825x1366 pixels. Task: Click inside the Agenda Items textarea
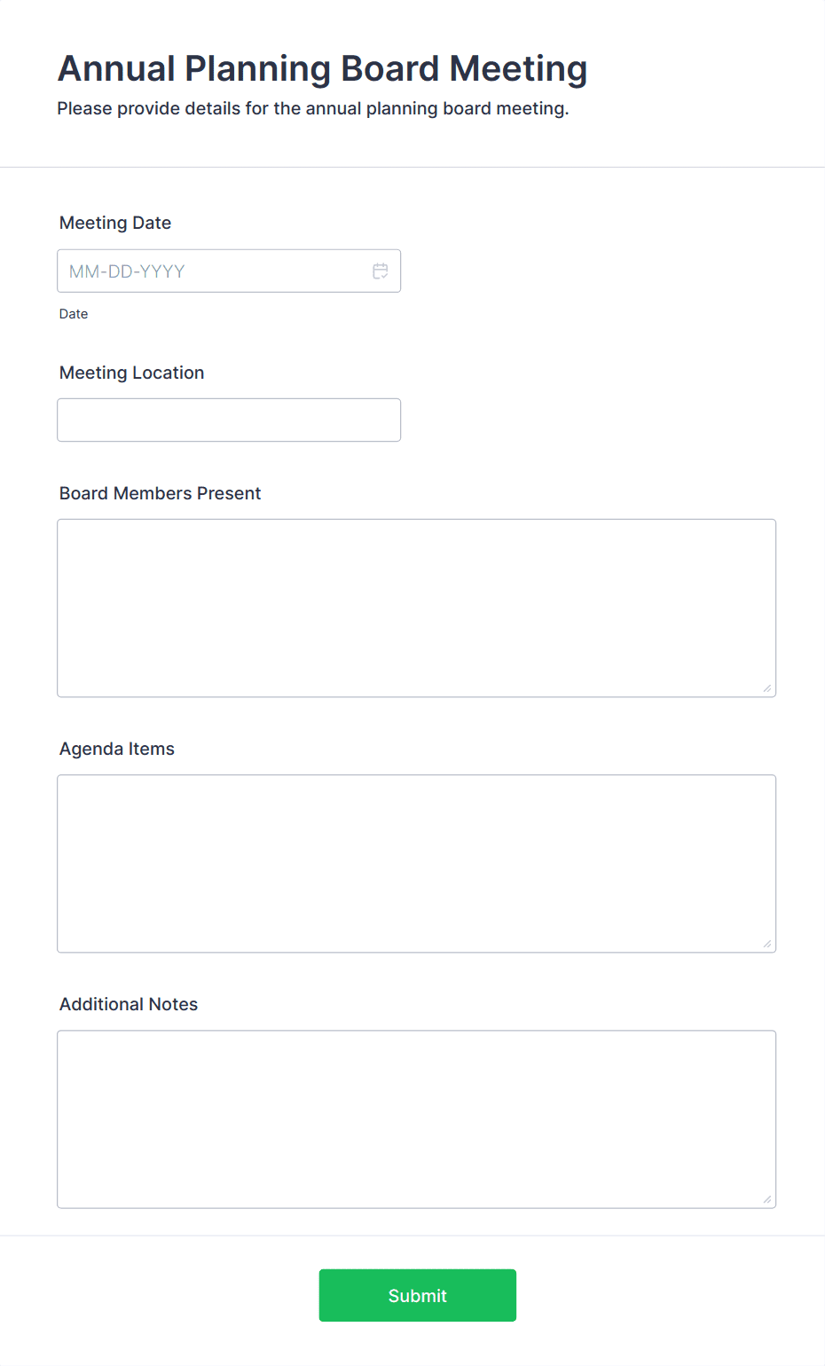point(416,863)
